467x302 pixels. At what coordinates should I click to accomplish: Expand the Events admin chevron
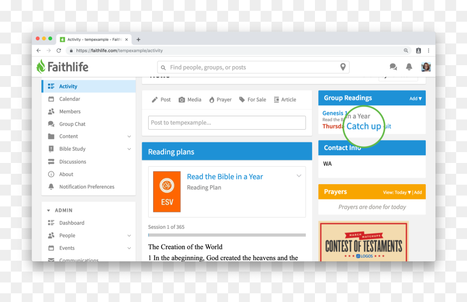[129, 248]
